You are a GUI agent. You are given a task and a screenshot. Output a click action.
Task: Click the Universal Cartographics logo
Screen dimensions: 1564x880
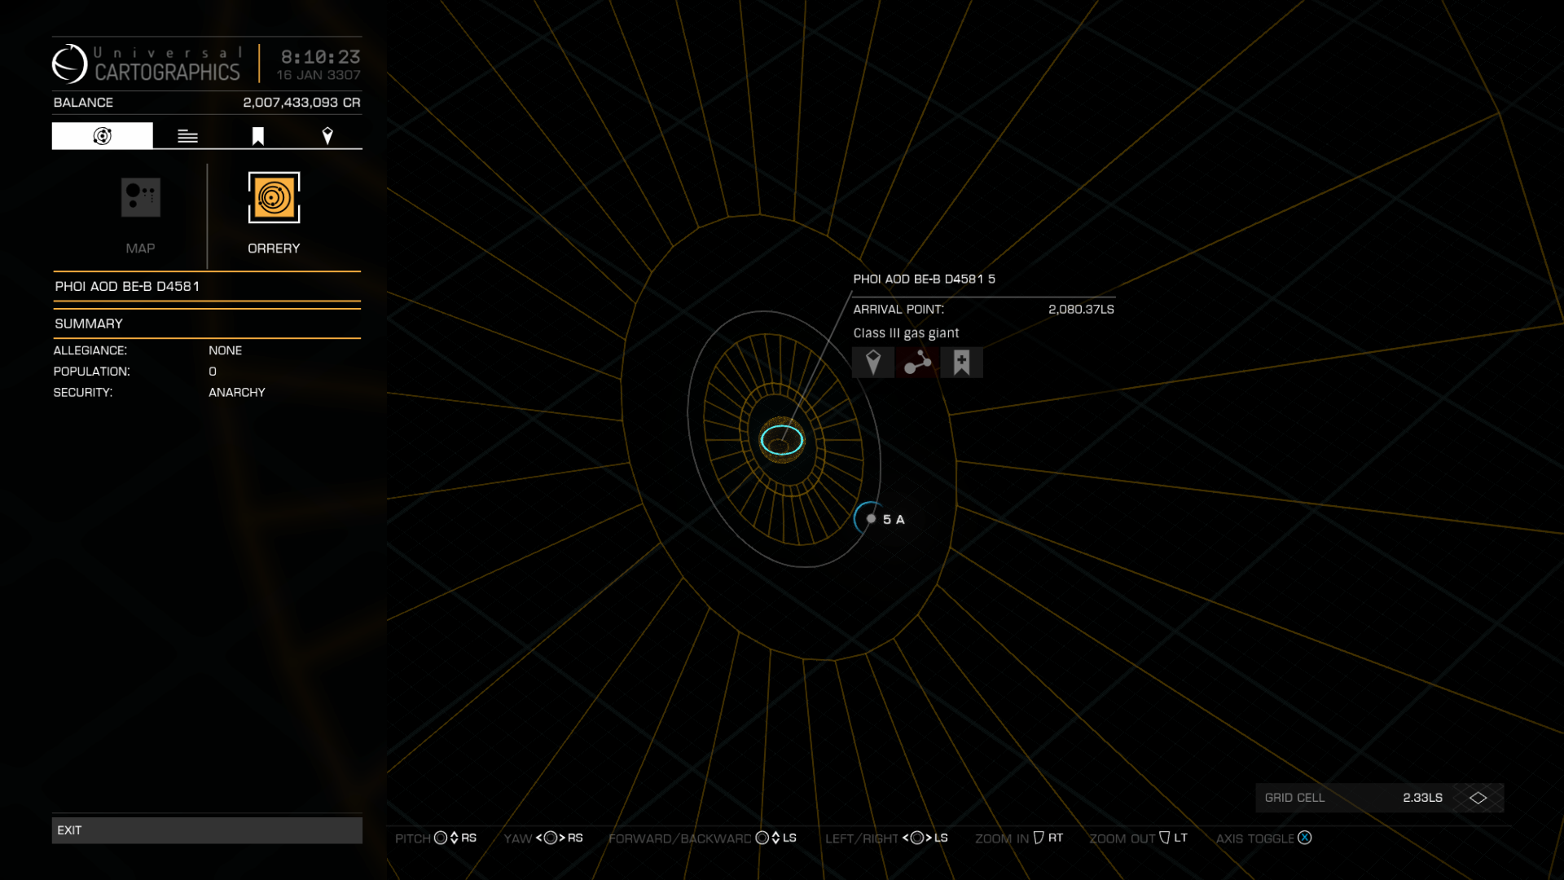(147, 64)
